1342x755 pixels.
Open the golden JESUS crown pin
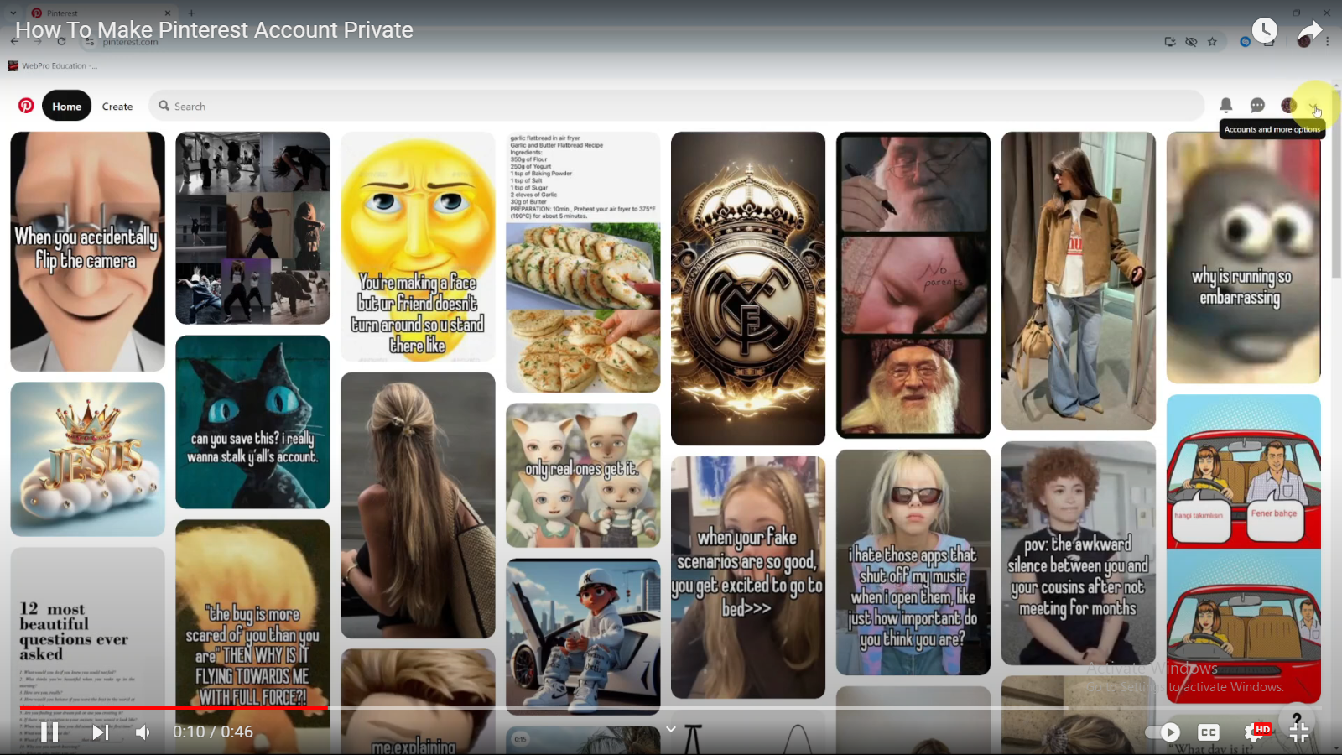87,459
